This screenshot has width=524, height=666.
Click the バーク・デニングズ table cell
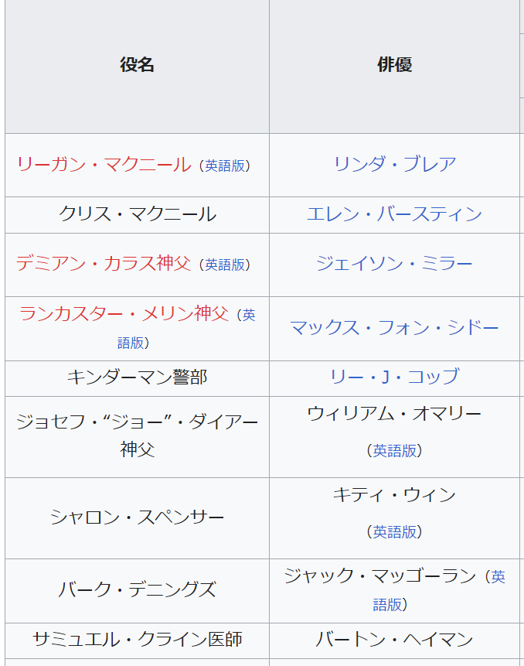pyautogui.click(x=137, y=589)
